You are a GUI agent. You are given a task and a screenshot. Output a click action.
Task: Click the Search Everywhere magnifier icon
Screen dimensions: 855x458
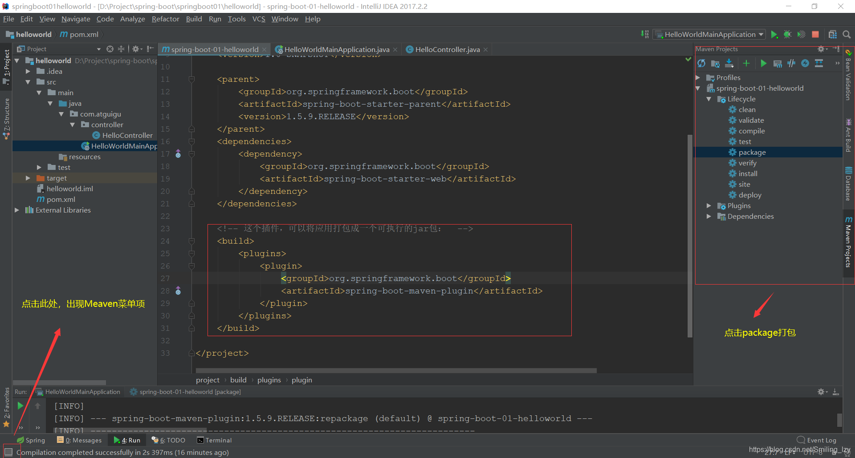pyautogui.click(x=847, y=35)
